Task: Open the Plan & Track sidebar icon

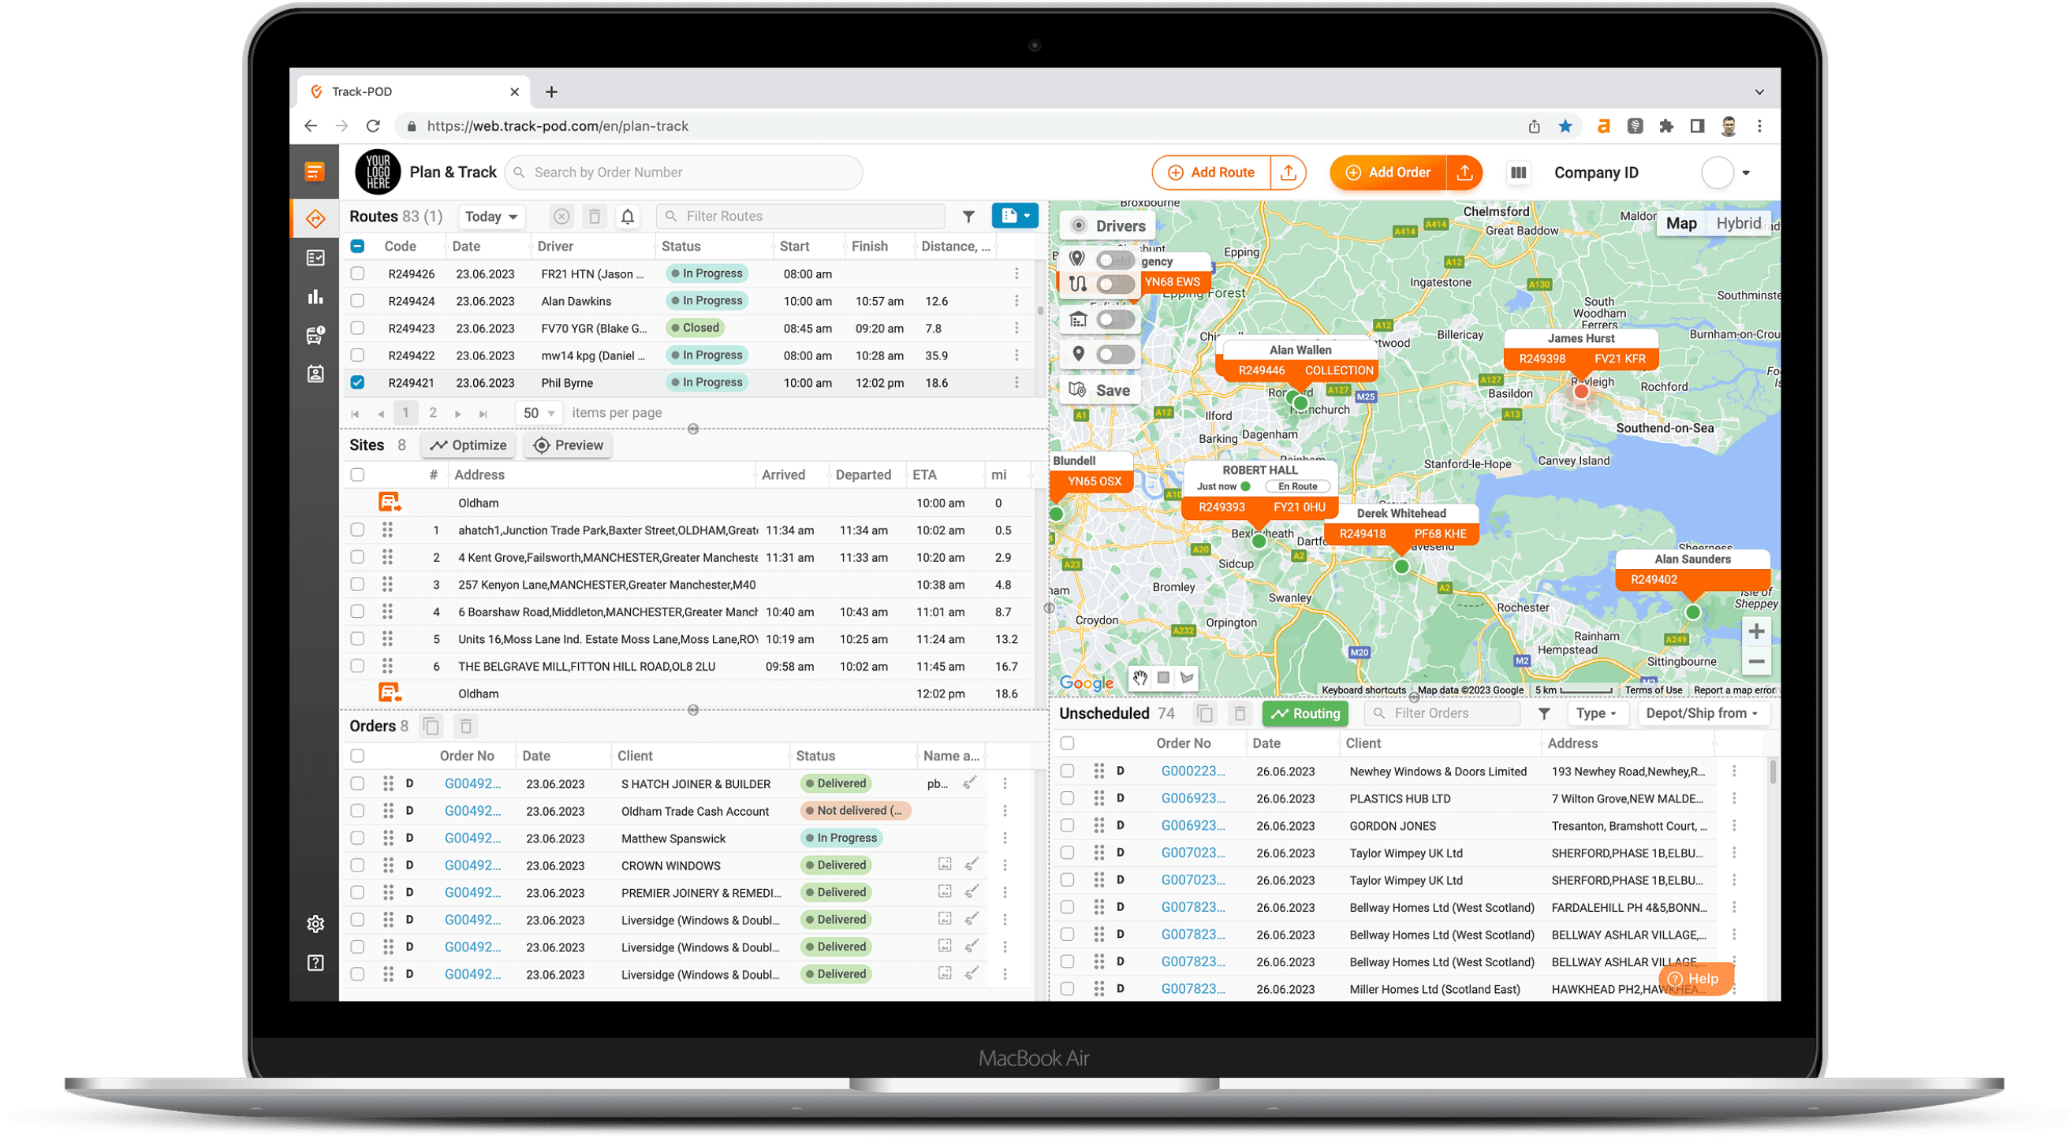Action: pyautogui.click(x=315, y=218)
